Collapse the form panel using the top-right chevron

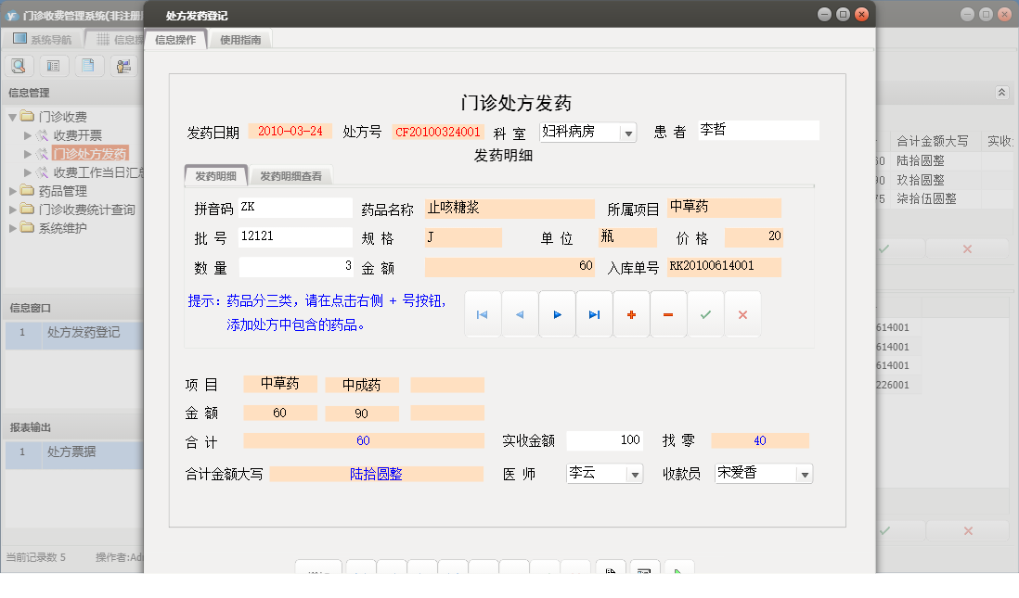1001,94
